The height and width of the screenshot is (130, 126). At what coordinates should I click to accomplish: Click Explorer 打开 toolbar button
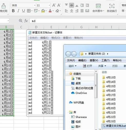[88, 66]
